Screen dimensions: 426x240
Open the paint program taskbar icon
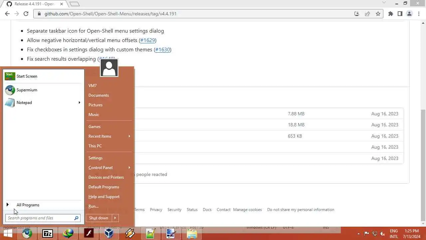click(171, 233)
